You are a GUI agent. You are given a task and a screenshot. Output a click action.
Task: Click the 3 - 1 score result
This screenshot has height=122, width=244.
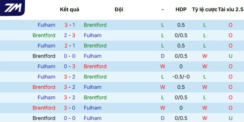(x=70, y=25)
